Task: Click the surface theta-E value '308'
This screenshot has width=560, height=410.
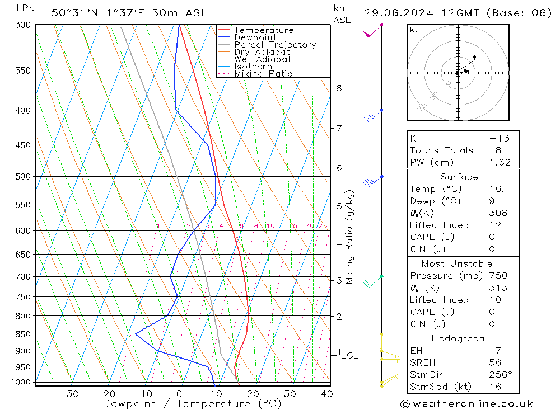Action: 498,213
